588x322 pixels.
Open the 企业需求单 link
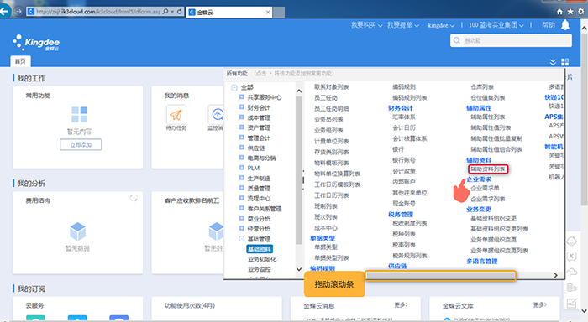point(485,188)
